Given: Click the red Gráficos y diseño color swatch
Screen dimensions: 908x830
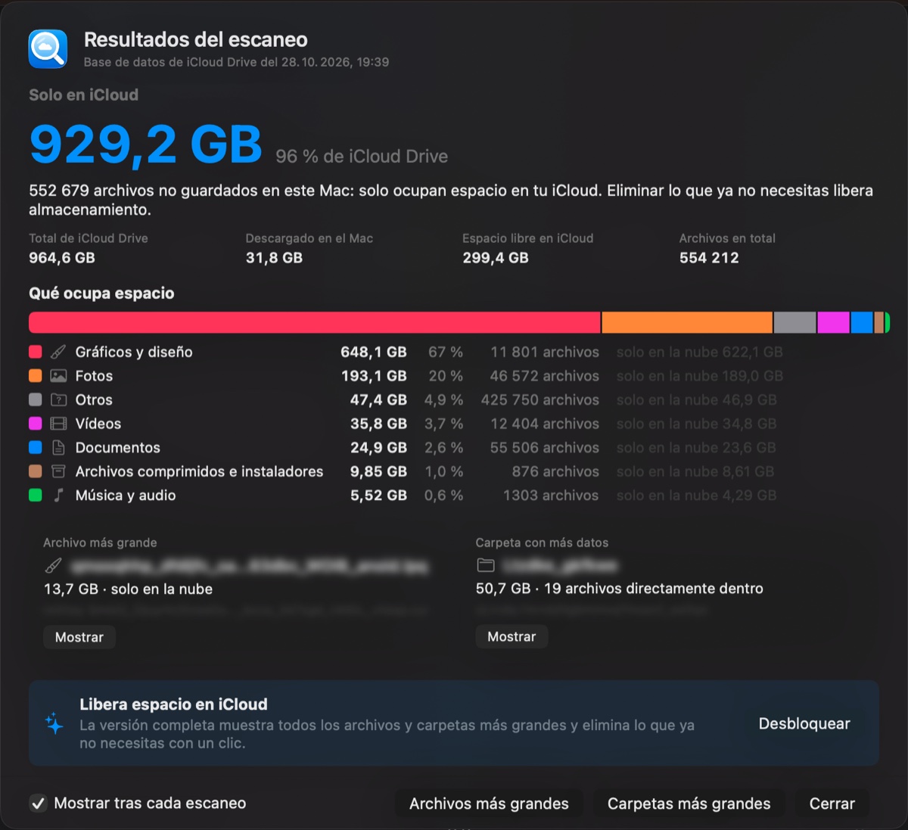Looking at the screenshot, I should (x=36, y=352).
